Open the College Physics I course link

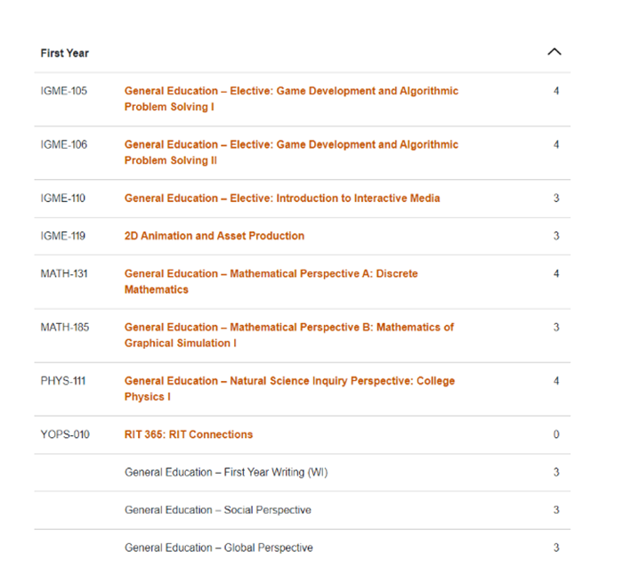click(x=289, y=388)
